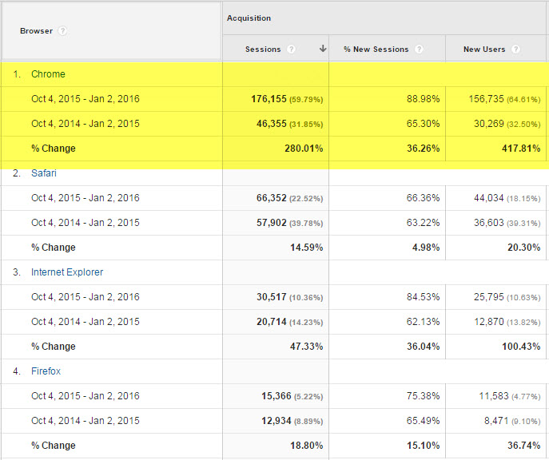Select Internet Explorer sessions 30,517
This screenshot has width=549, height=460.
[272, 297]
